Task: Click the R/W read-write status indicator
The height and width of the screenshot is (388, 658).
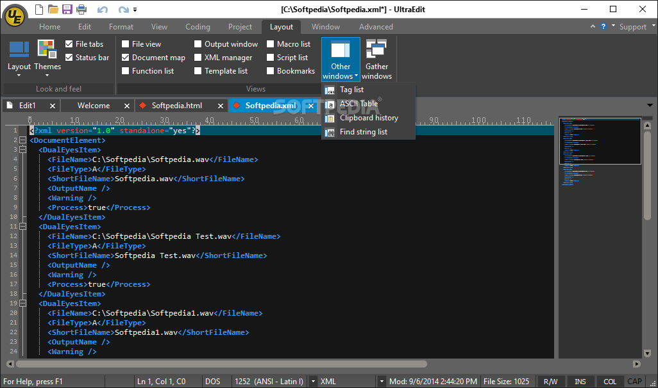Action: click(x=550, y=382)
